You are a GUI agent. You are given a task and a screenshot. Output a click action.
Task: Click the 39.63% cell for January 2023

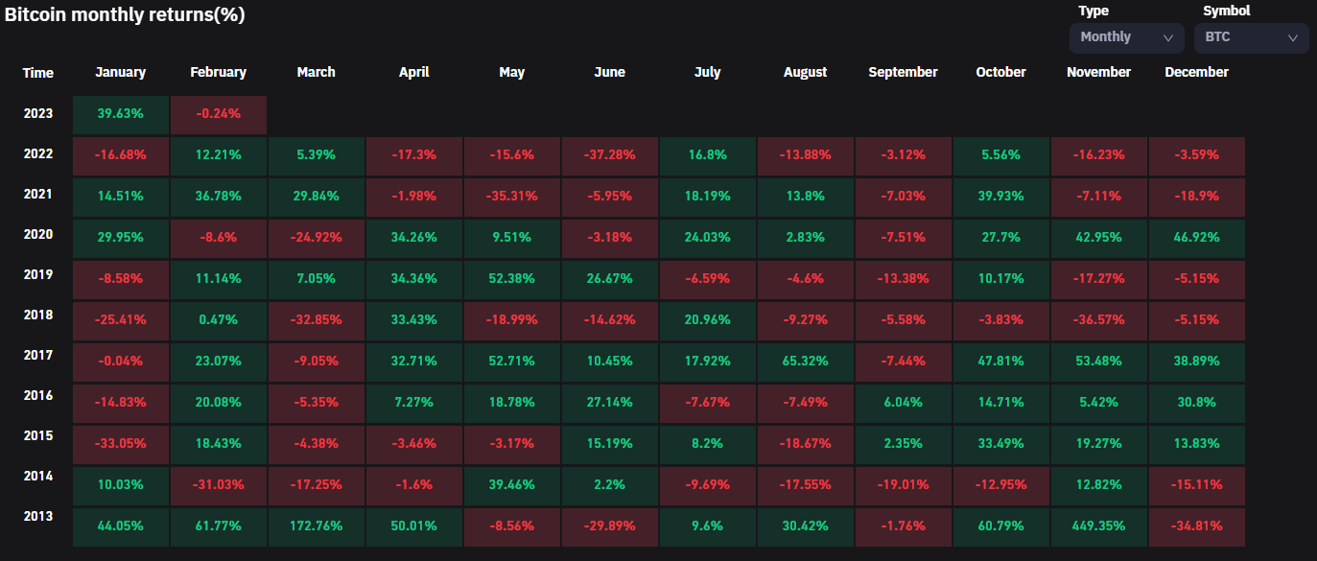[121, 113]
